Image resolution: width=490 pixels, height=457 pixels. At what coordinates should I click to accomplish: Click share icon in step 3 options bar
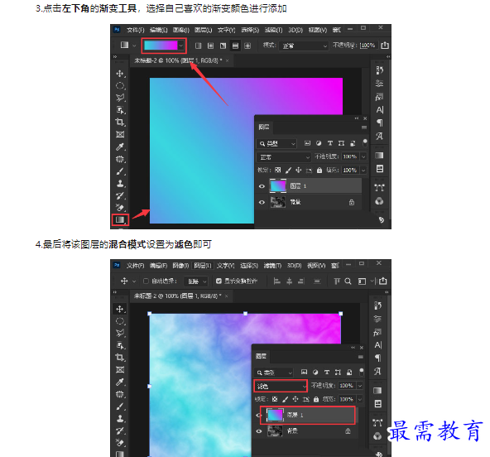(385, 46)
